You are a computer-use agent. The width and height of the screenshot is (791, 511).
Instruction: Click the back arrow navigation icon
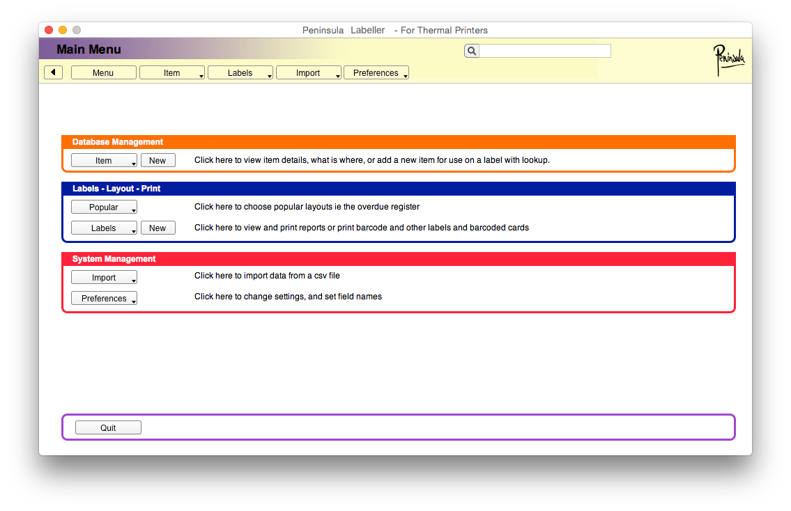(54, 72)
